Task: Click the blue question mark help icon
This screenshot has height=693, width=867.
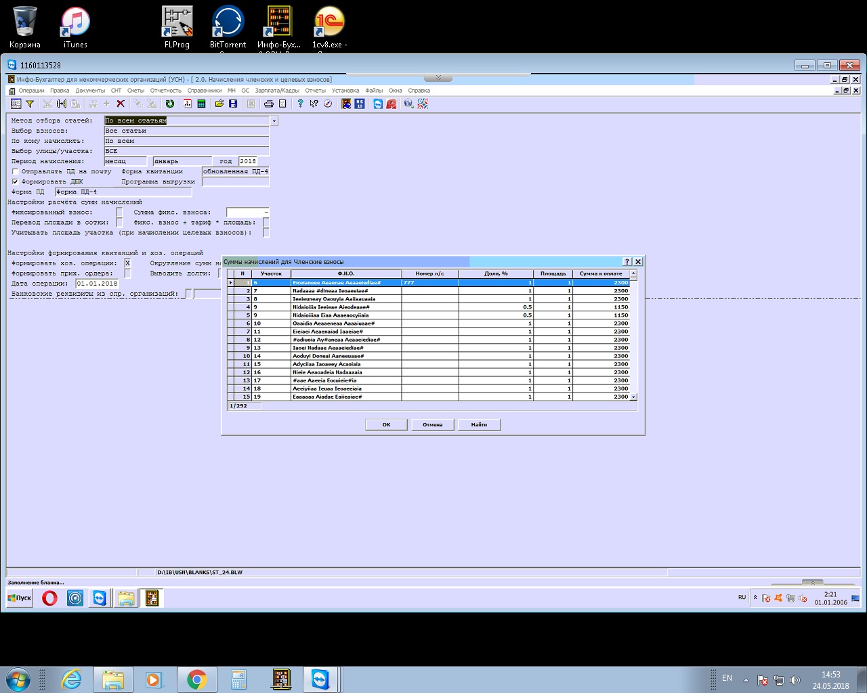Action: point(300,104)
